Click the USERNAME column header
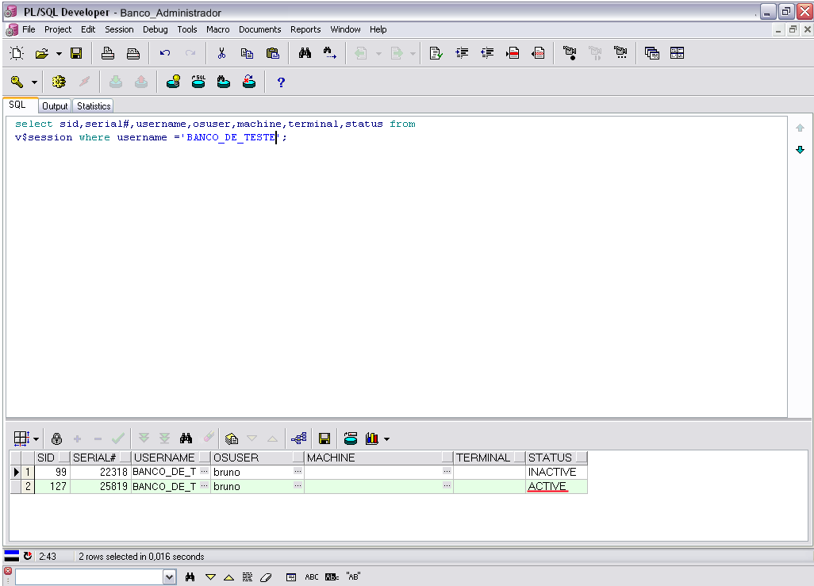The image size is (814, 586). point(164,458)
